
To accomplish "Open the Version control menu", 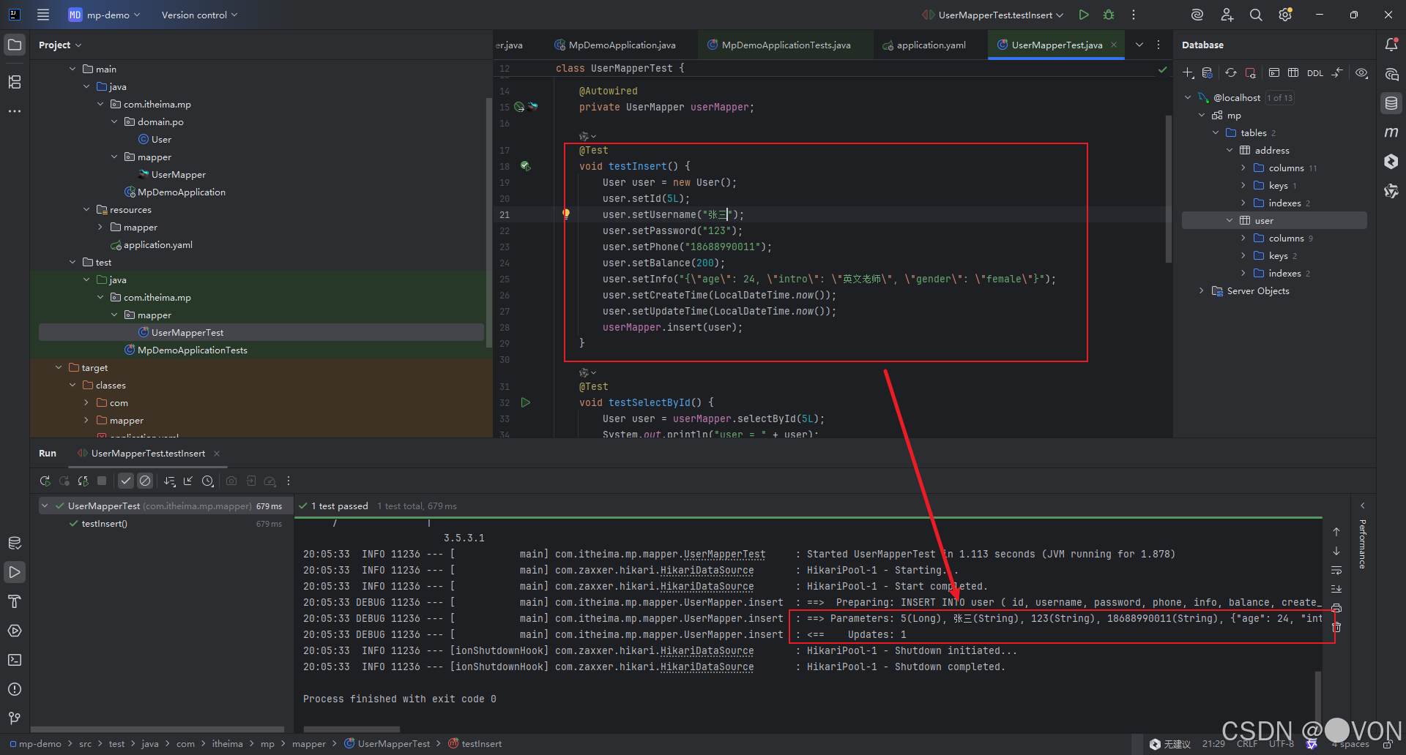I will click(x=199, y=15).
